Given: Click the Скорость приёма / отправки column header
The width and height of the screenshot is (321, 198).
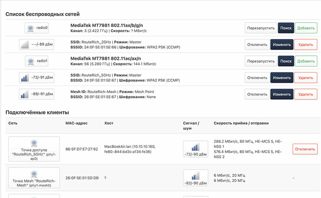Looking at the screenshot, I should tap(241, 123).
